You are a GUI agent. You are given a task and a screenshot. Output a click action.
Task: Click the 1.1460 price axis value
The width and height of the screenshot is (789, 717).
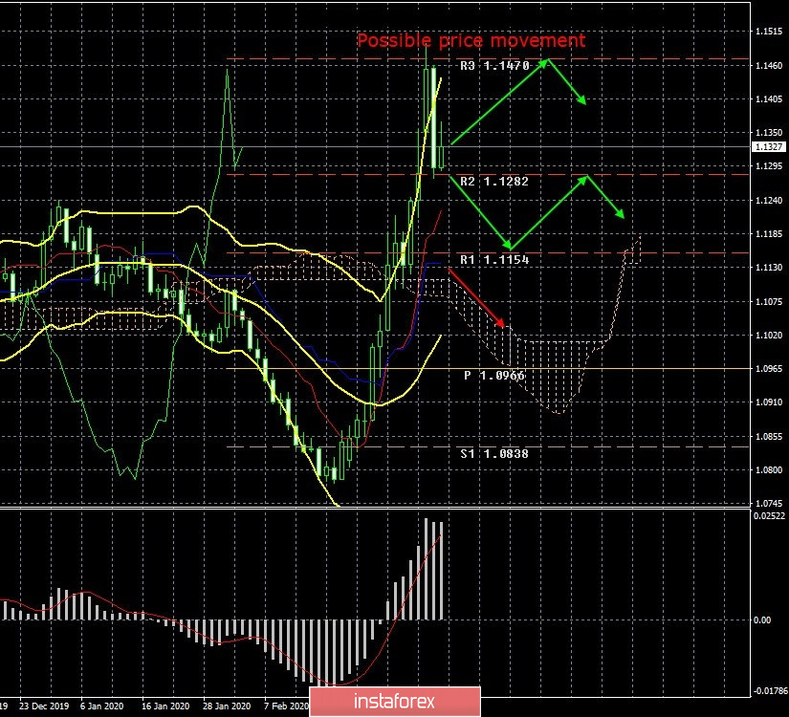pos(769,65)
